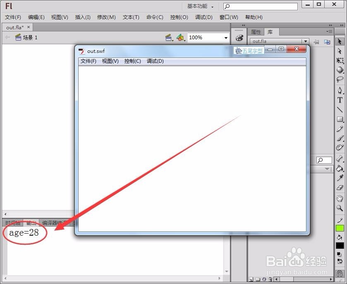Open the 窗口(W) menu
The width and height of the screenshot is (347, 284).
click(x=229, y=17)
